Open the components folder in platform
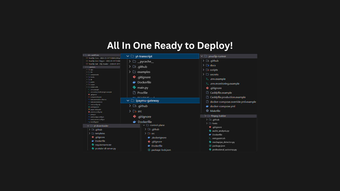Viewport: 340px width, 191px height. pyautogui.click(x=94, y=75)
